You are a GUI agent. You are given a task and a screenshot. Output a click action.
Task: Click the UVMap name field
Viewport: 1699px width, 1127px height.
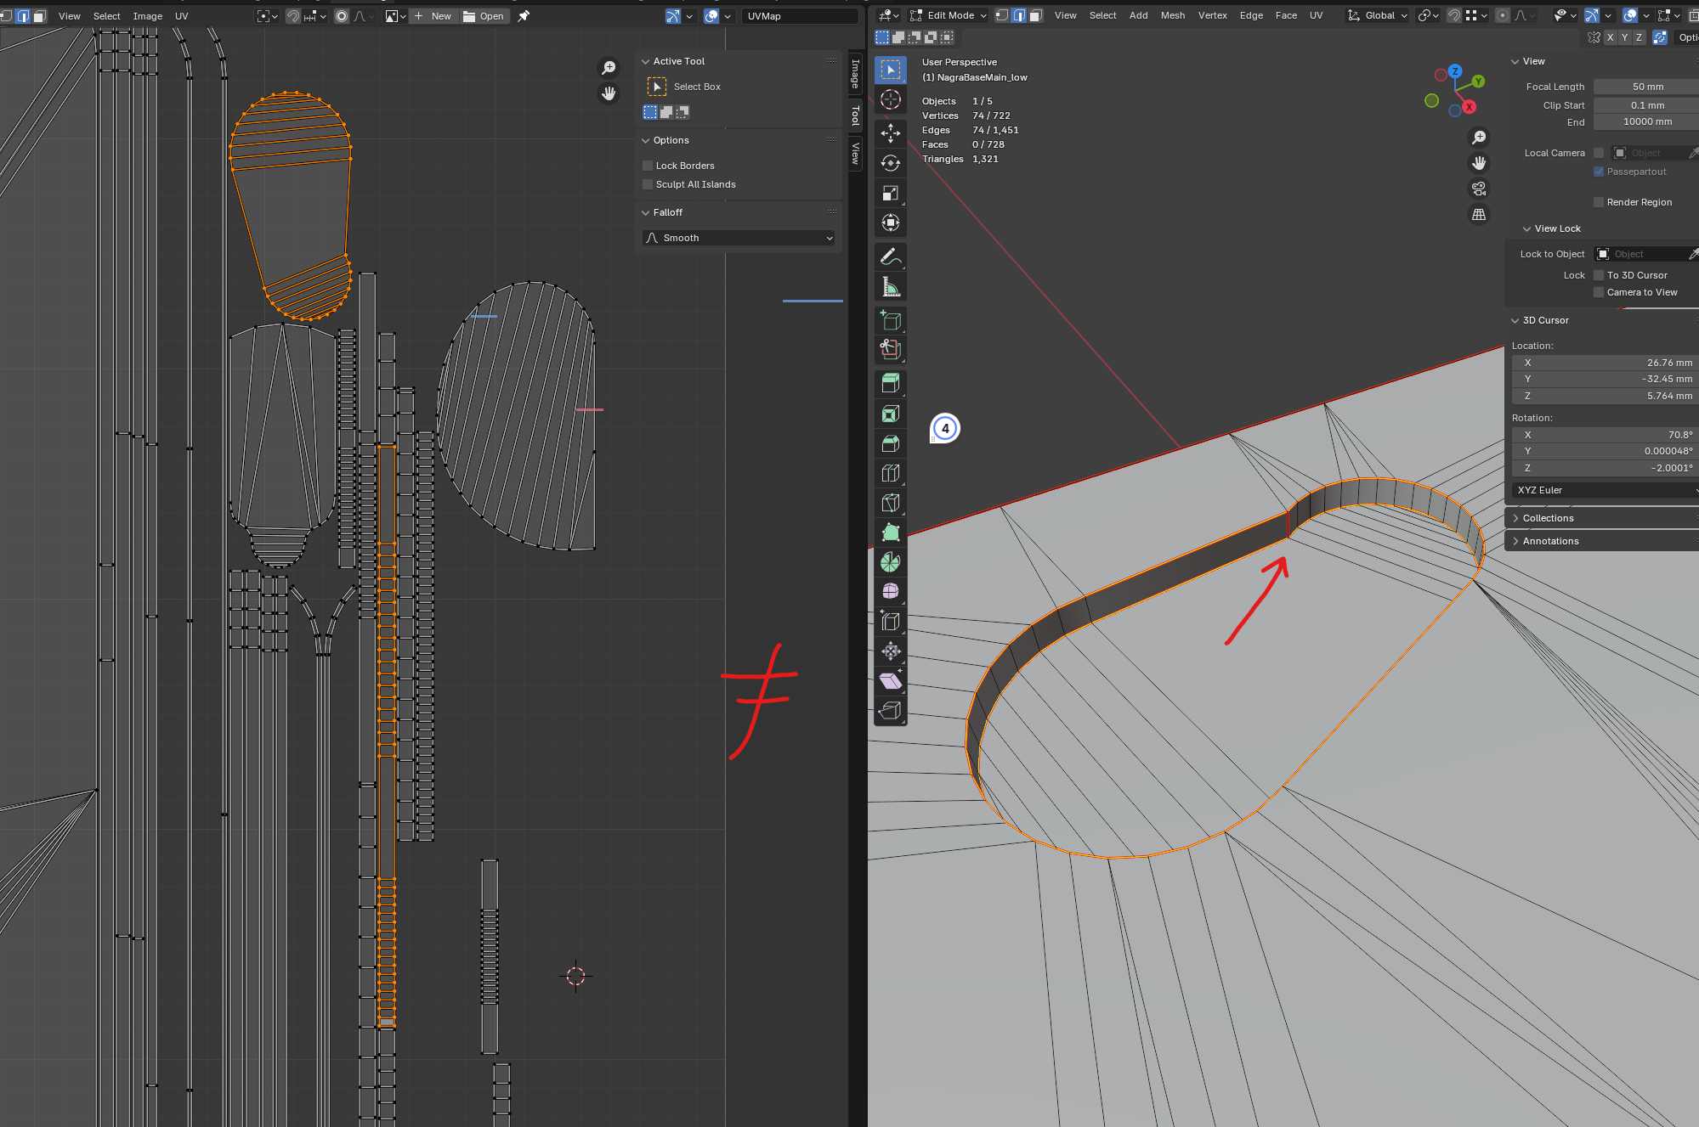point(799,16)
